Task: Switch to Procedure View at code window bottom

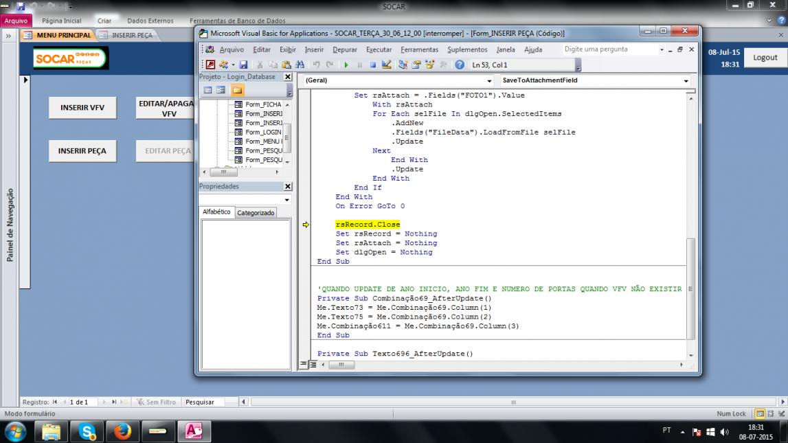Action: pyautogui.click(x=304, y=365)
